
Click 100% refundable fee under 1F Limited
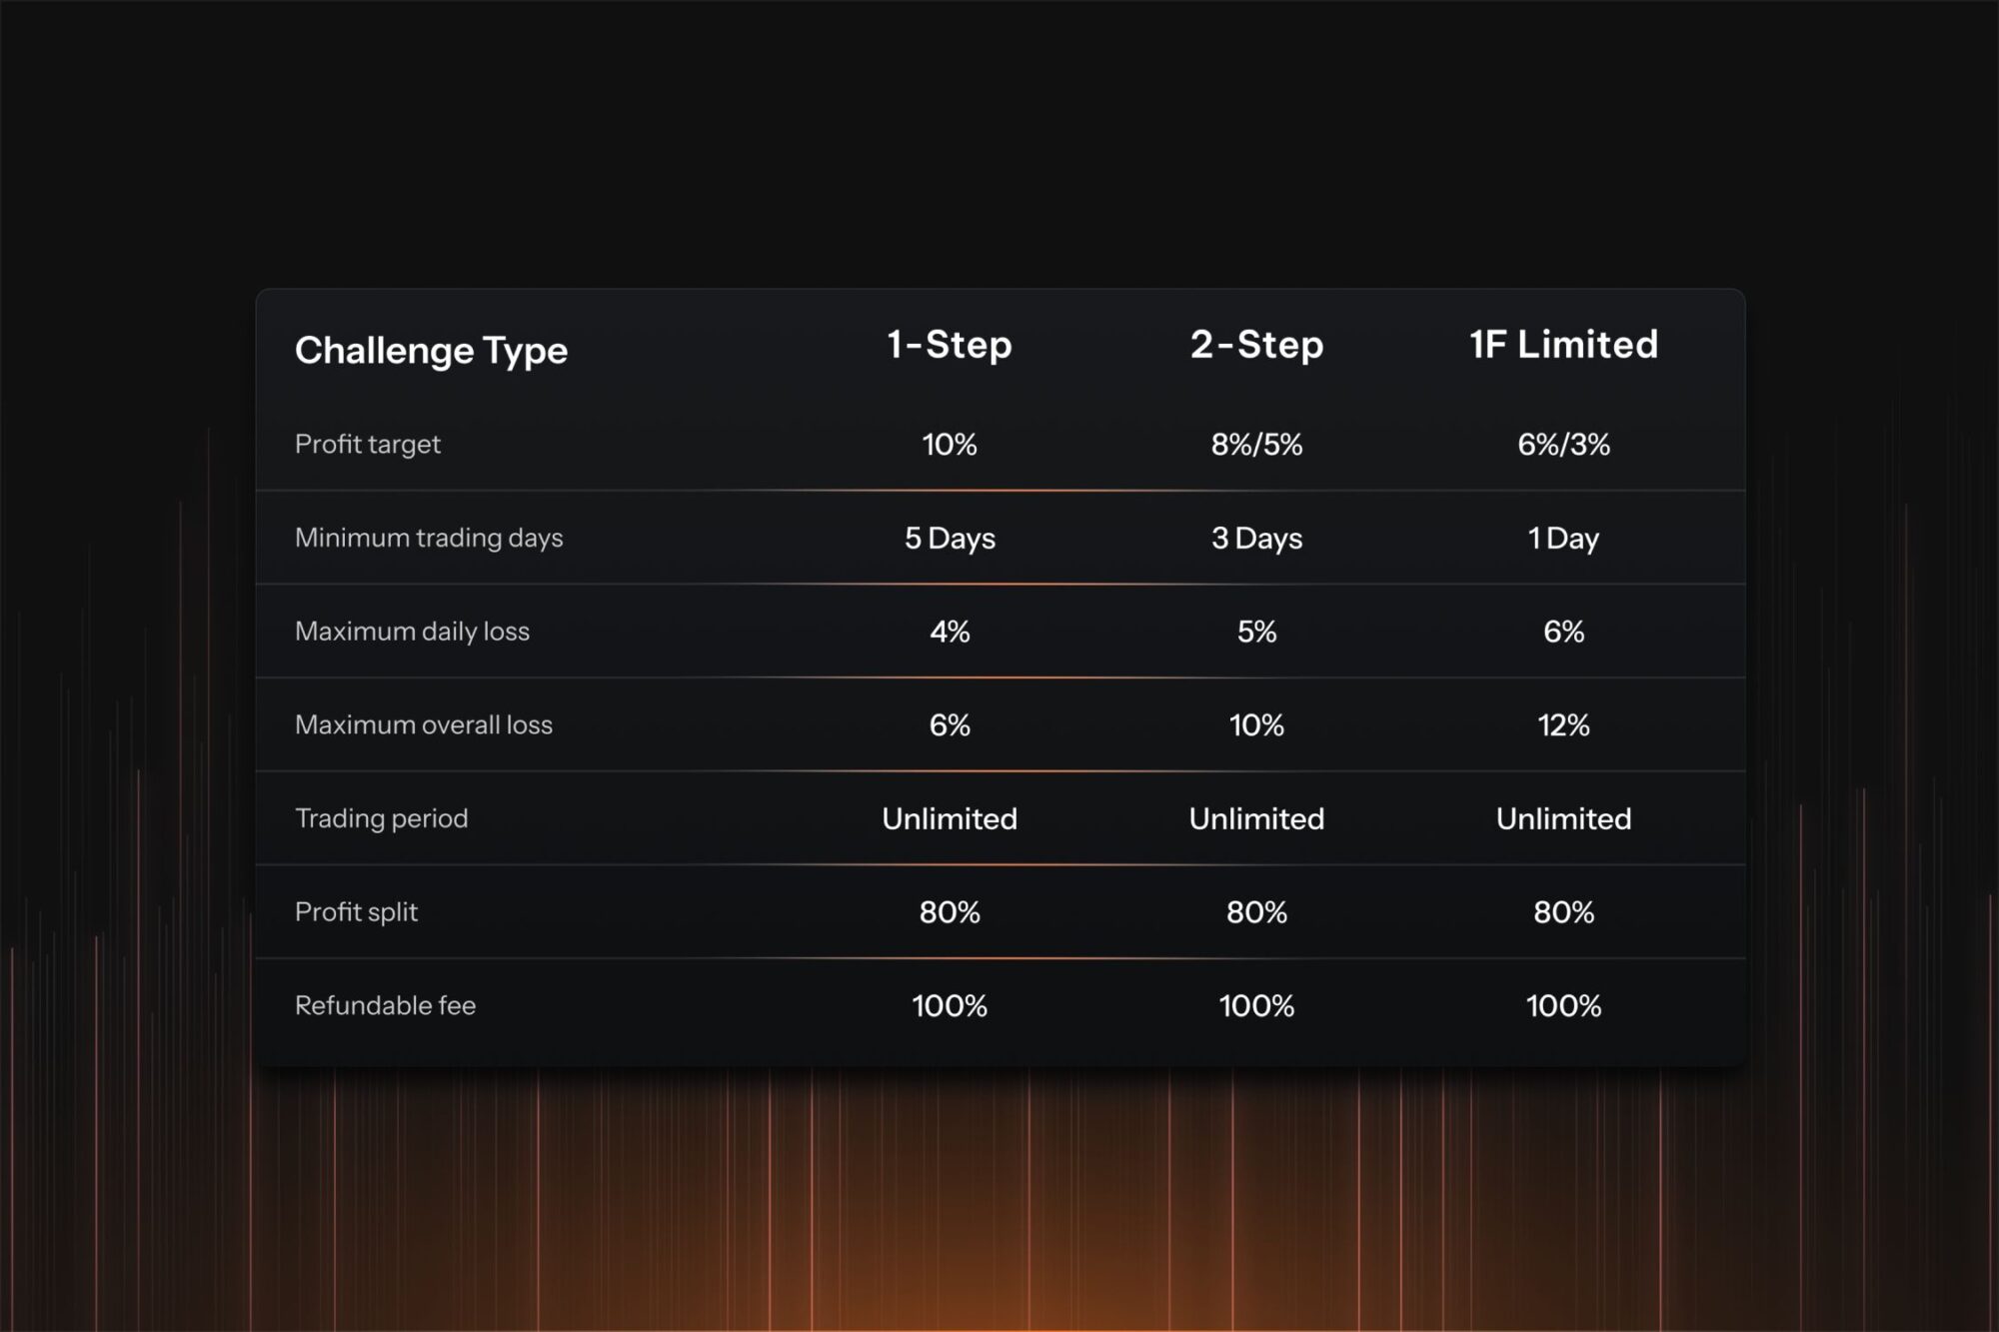coord(1563,1006)
